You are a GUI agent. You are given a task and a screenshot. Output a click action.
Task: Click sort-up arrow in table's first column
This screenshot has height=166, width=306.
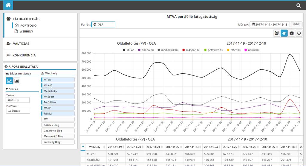tap(83, 146)
